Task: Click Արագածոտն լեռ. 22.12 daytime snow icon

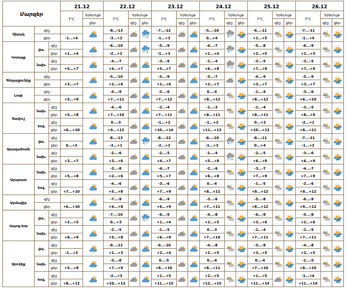Action: (x=145, y=141)
